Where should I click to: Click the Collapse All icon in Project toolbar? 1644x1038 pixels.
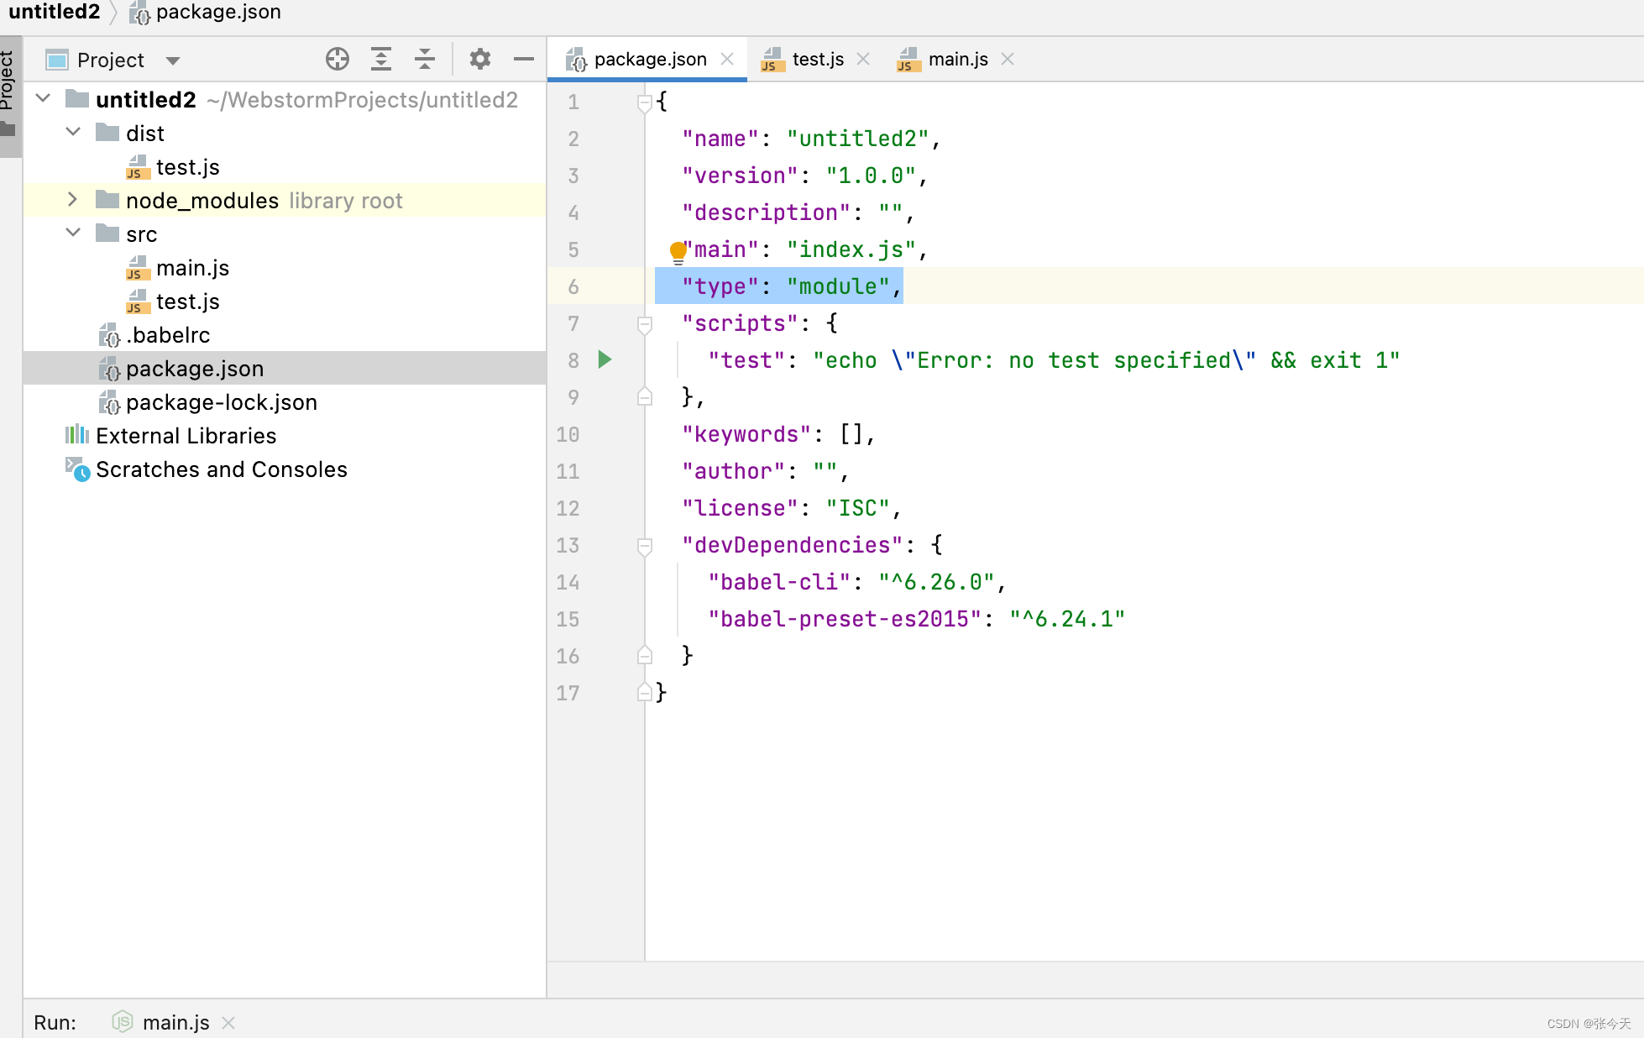coord(425,59)
